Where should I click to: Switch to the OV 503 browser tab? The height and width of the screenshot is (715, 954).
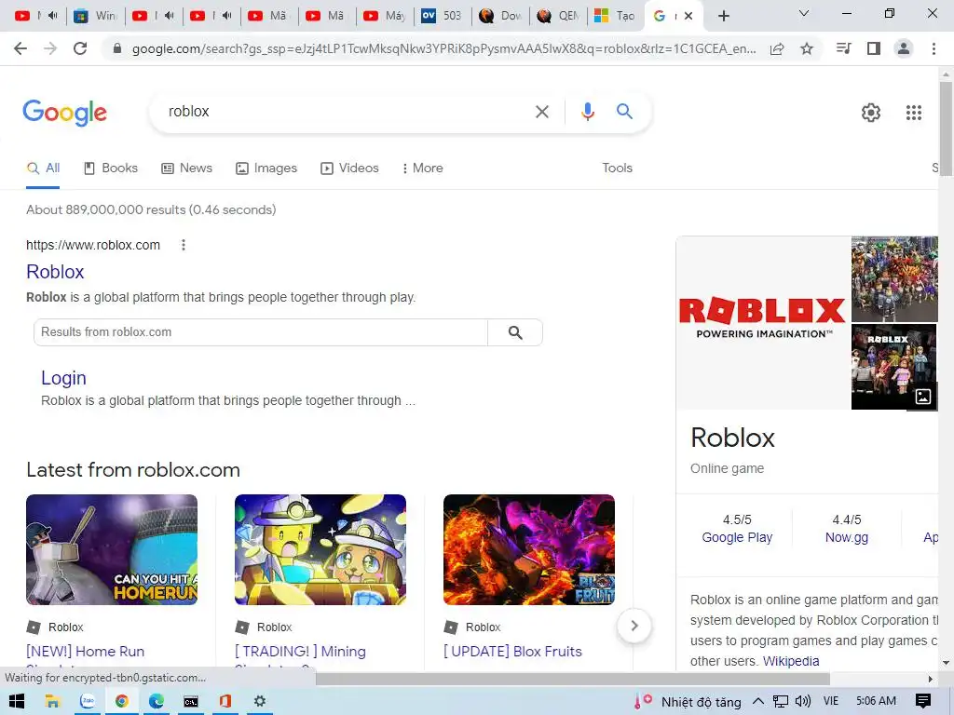coord(443,16)
